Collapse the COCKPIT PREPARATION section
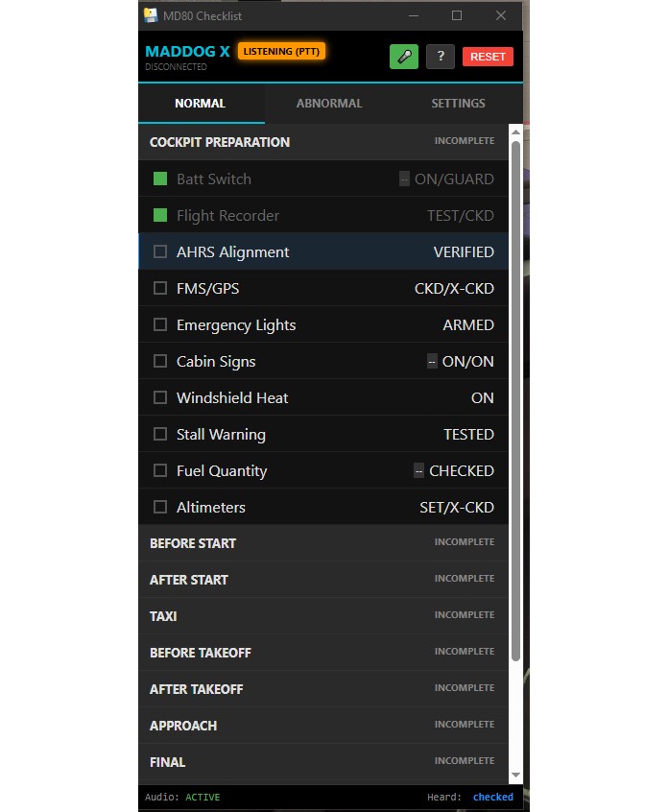Image resolution: width=668 pixels, height=812 pixels. click(323, 141)
